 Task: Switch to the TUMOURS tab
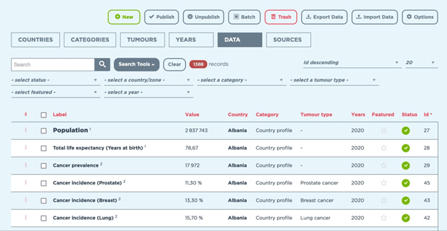click(142, 40)
